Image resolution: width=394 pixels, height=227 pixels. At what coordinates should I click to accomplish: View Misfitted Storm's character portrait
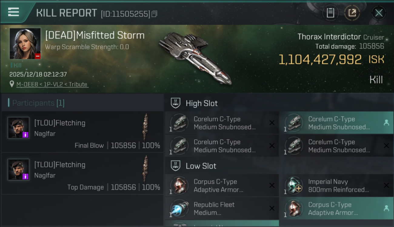(x=25, y=43)
